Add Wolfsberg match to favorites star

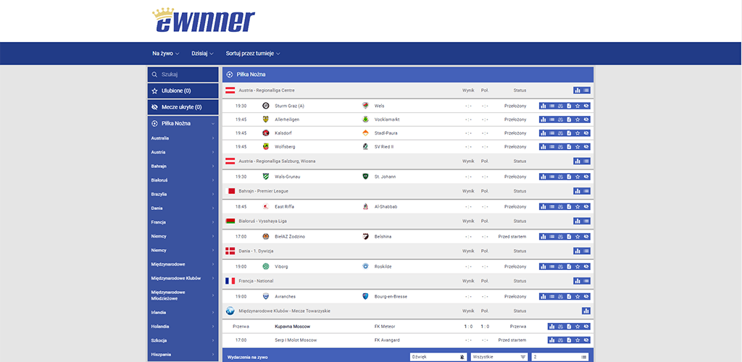click(x=578, y=147)
